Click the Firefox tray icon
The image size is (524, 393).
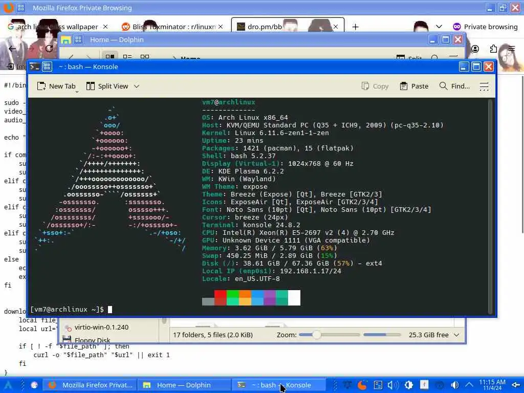362,385
